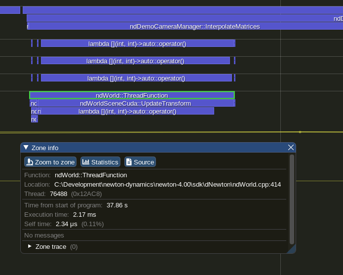Click the function name ndWorld::ThreadFunction in Zone info

(x=91, y=175)
